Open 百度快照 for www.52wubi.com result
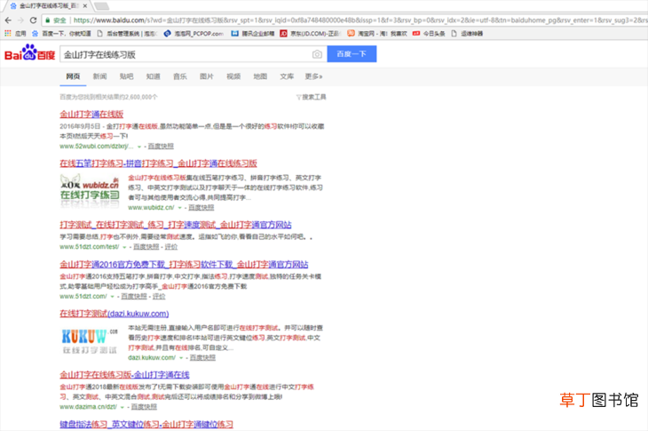648x431 pixels. point(161,147)
